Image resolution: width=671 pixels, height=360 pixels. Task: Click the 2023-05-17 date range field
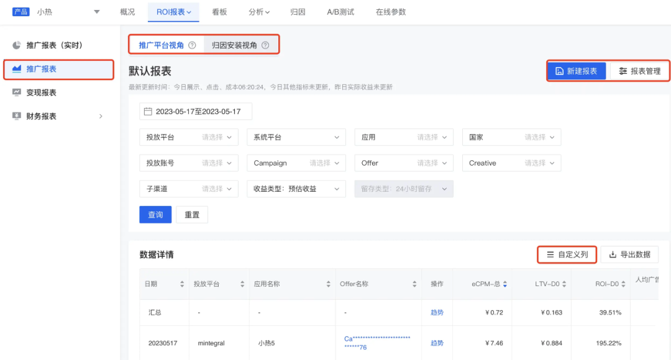pyautogui.click(x=193, y=111)
